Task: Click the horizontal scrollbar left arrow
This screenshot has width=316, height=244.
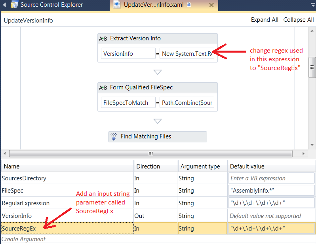Action: [5, 153]
